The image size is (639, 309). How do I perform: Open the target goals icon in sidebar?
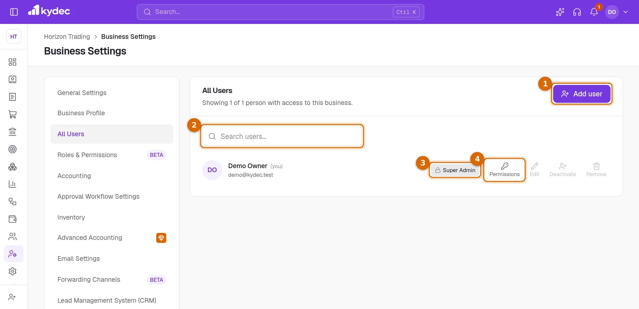click(x=12, y=149)
